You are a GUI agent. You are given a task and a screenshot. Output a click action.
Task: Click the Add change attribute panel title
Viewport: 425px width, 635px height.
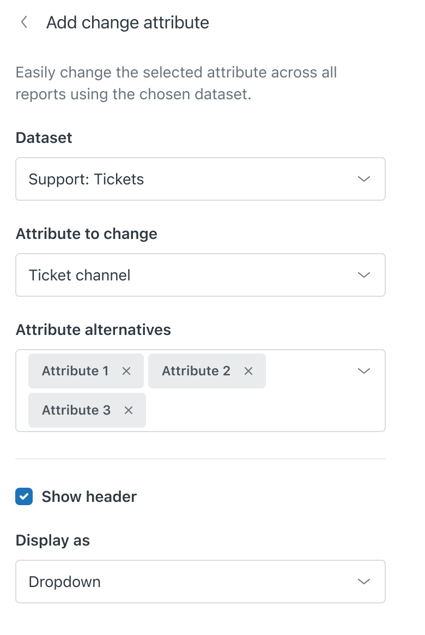pos(127,22)
